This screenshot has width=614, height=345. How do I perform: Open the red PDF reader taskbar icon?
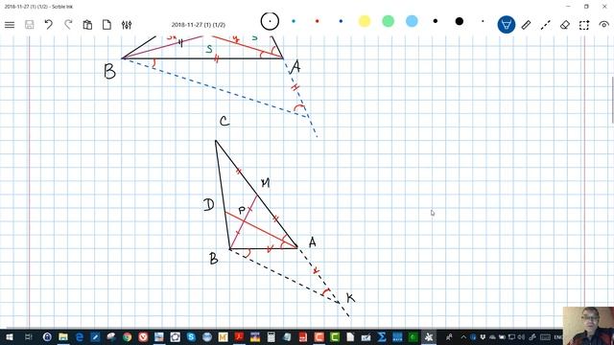[x=239, y=336]
